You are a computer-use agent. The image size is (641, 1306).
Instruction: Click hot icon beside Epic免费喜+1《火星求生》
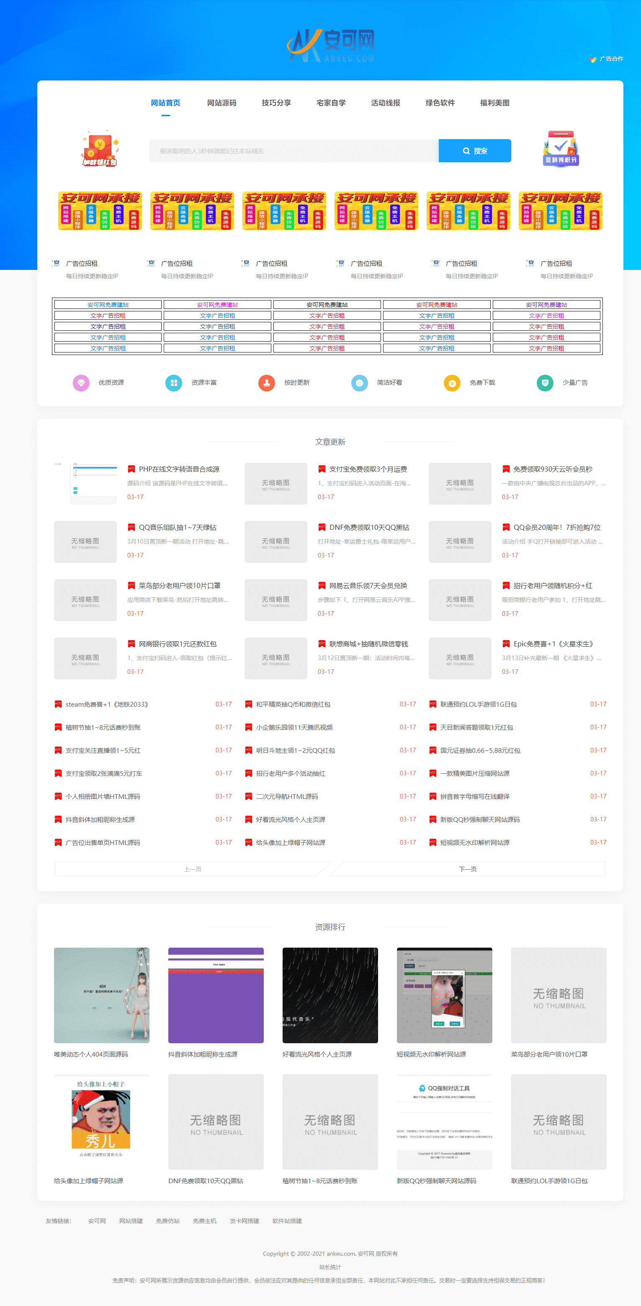[x=506, y=644]
